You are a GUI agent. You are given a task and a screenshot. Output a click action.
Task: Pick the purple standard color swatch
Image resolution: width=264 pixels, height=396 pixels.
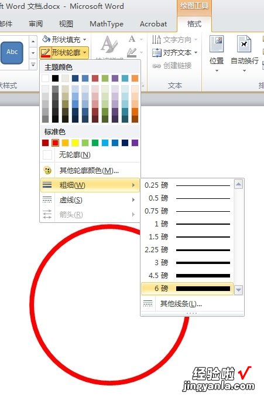135,143
